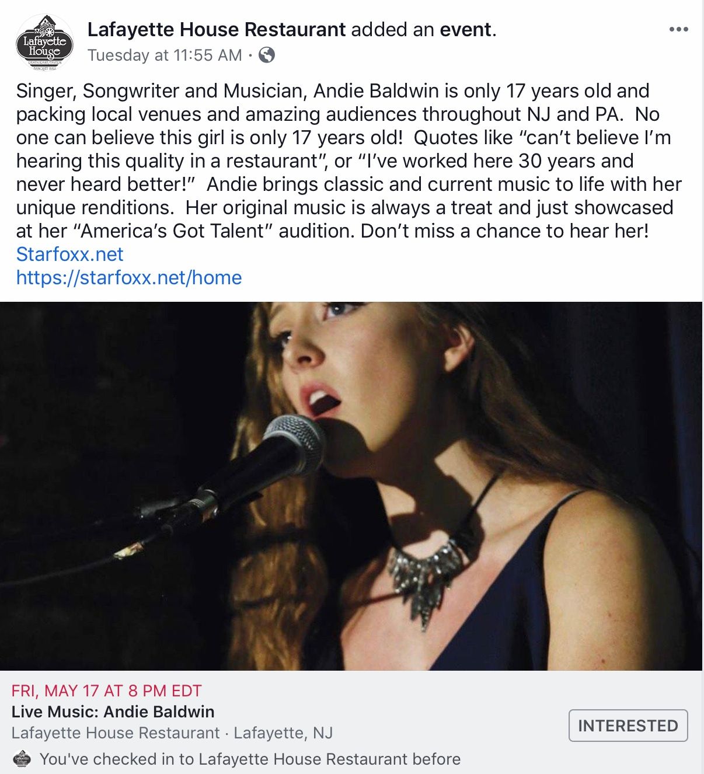Image resolution: width=704 pixels, height=774 pixels.
Task: Open the https://starfoxx.net/home URL
Action: coord(129,278)
